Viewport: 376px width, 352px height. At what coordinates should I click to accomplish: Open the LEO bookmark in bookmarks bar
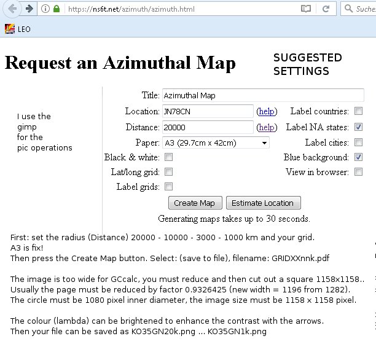pos(17,29)
